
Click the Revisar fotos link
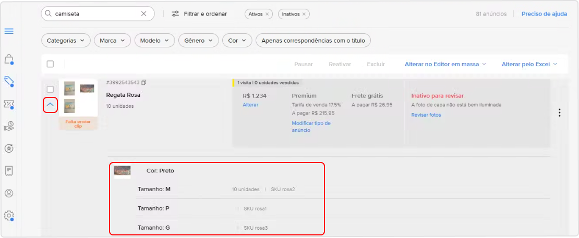click(x=426, y=115)
